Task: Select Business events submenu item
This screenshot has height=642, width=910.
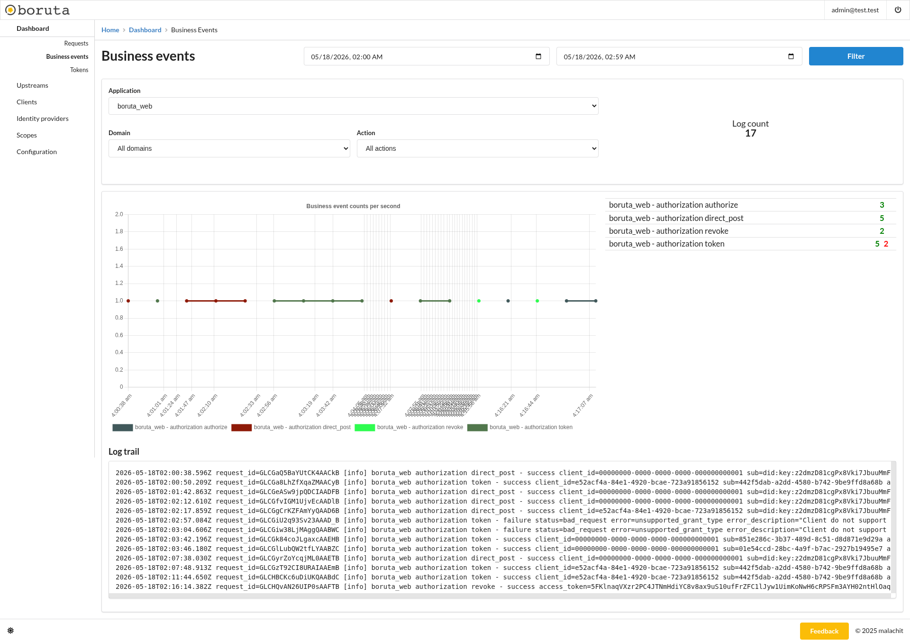Action: point(67,56)
